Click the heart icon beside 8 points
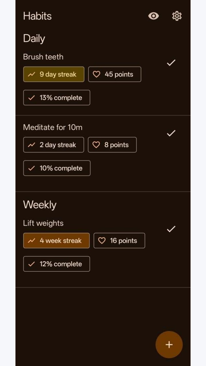 pos(96,145)
